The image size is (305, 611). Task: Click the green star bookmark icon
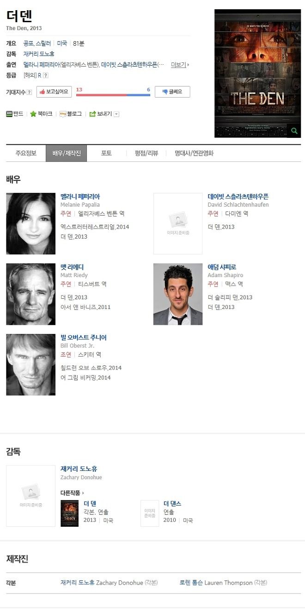[x=33, y=114]
